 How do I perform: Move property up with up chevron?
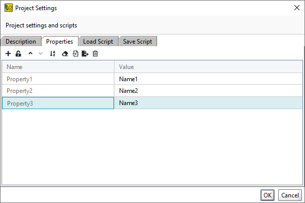pyautogui.click(x=30, y=54)
